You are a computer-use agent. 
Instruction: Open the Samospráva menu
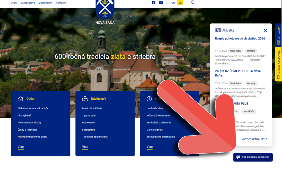27,3
